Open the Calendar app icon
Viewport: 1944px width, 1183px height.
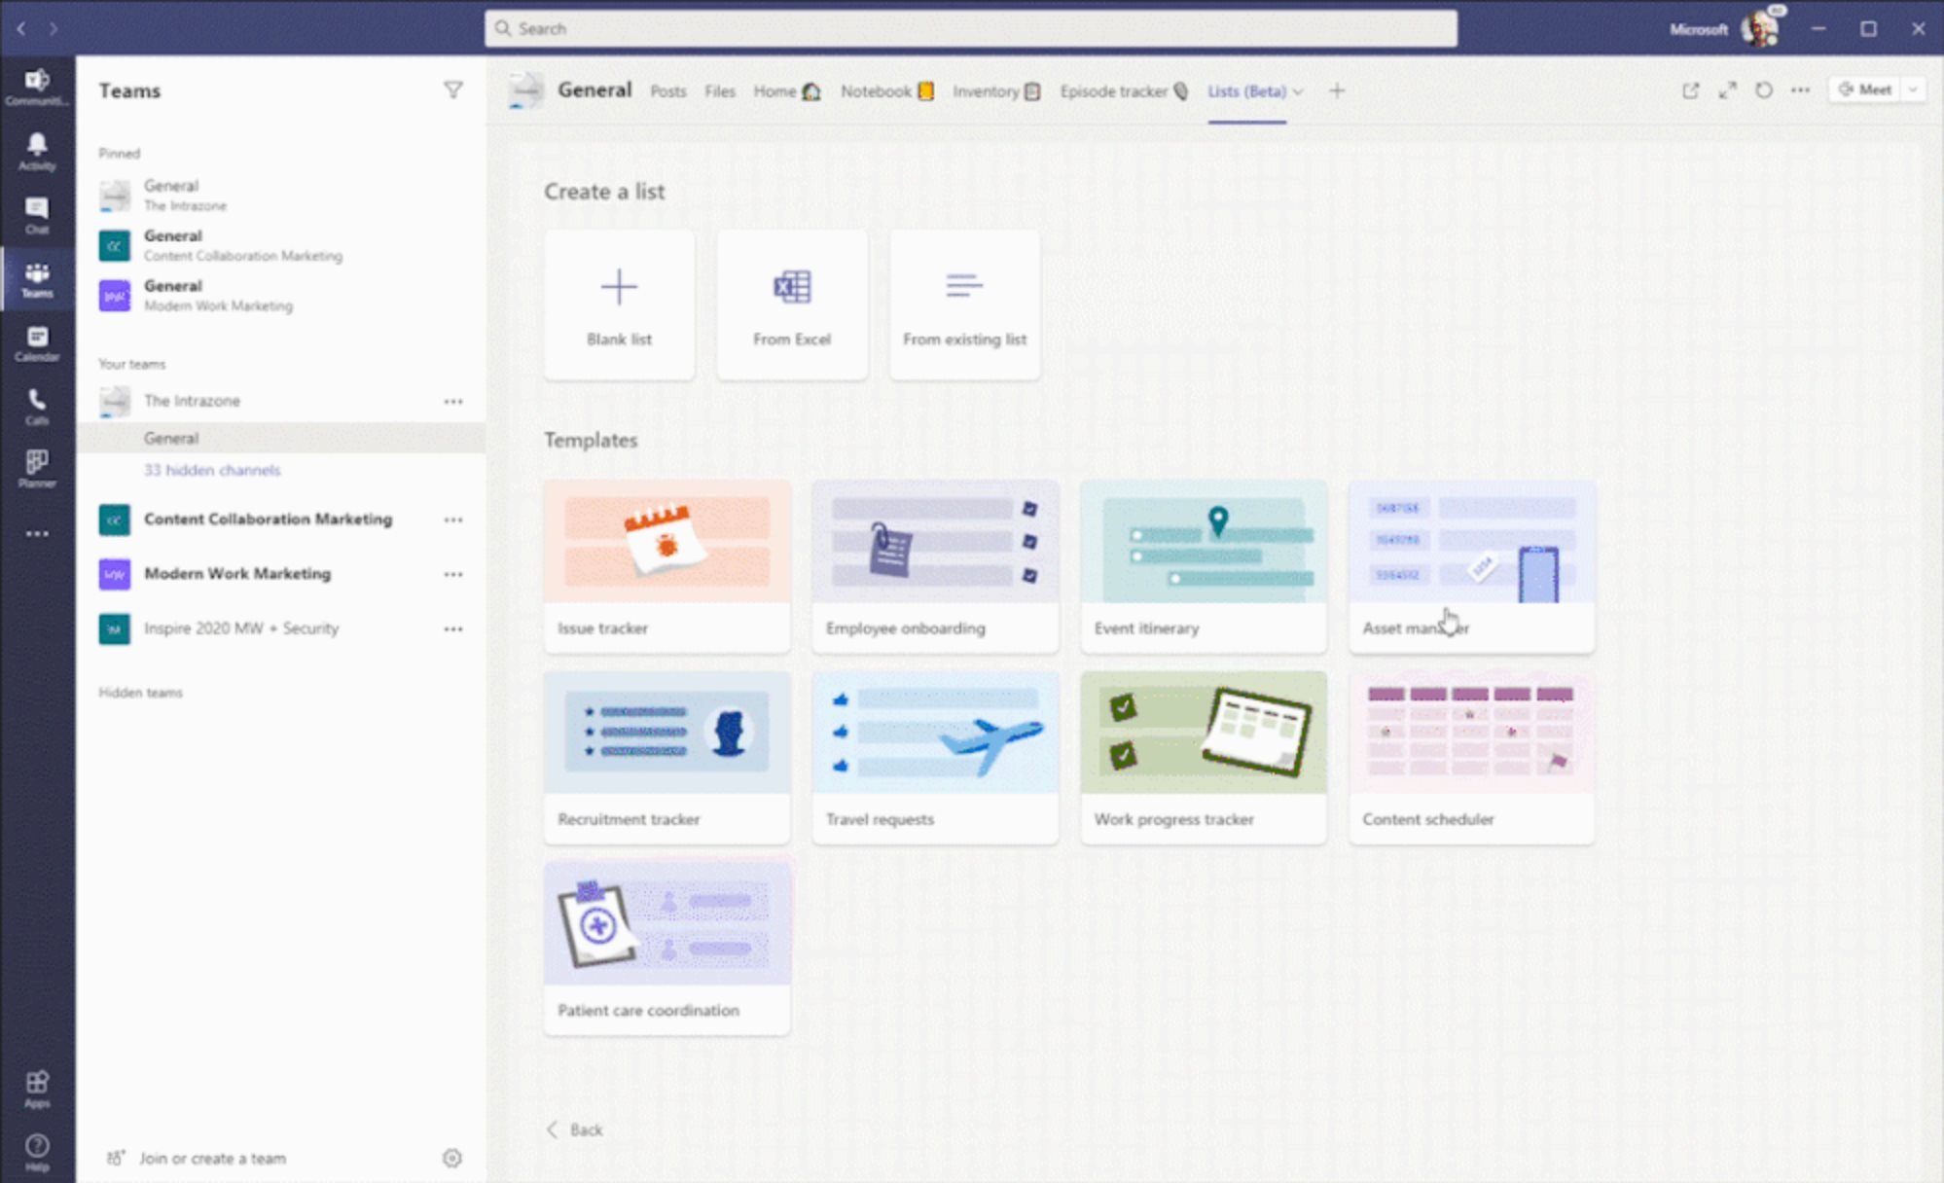(37, 342)
